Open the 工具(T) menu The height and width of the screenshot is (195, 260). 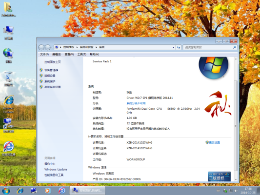click(82, 54)
